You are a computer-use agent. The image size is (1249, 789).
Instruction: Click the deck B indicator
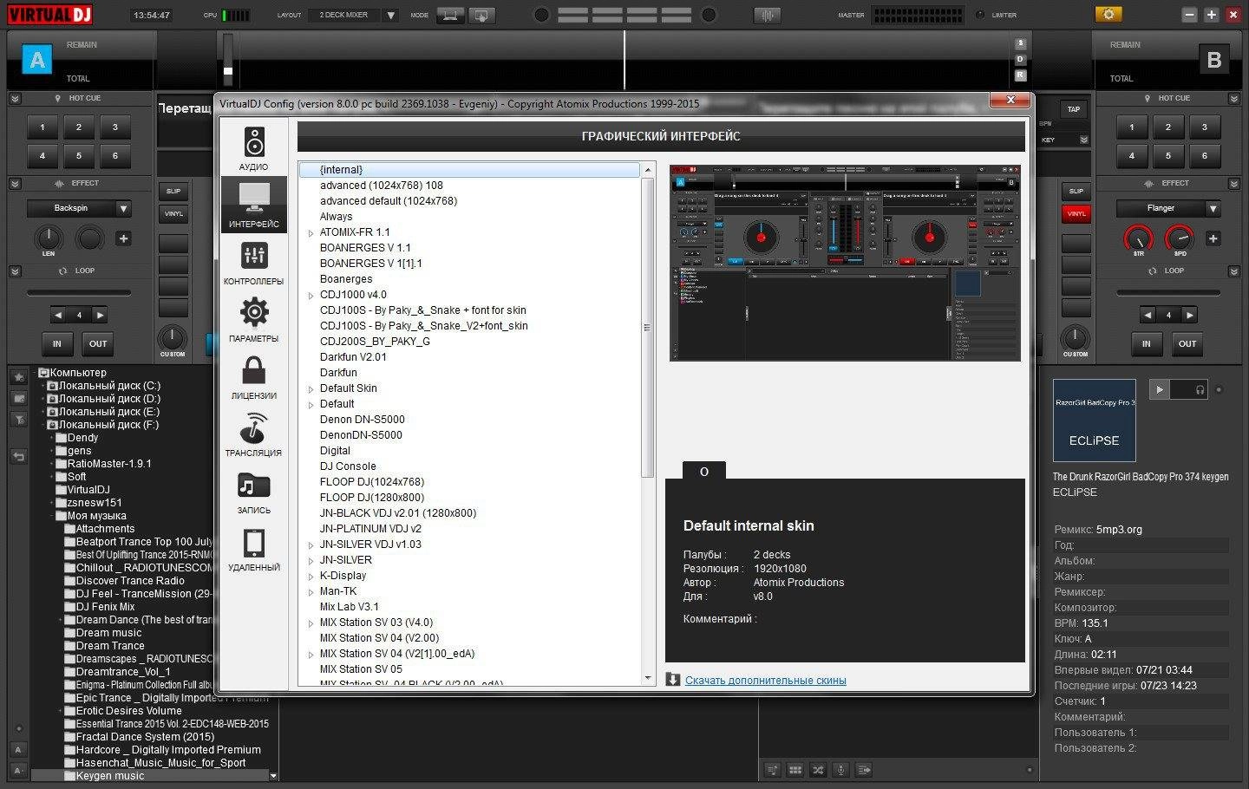[x=1213, y=60]
